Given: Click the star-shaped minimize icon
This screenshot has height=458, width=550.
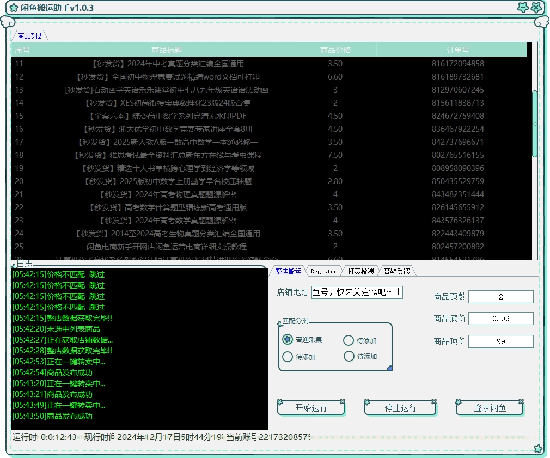Looking at the screenshot, I should (523, 8).
